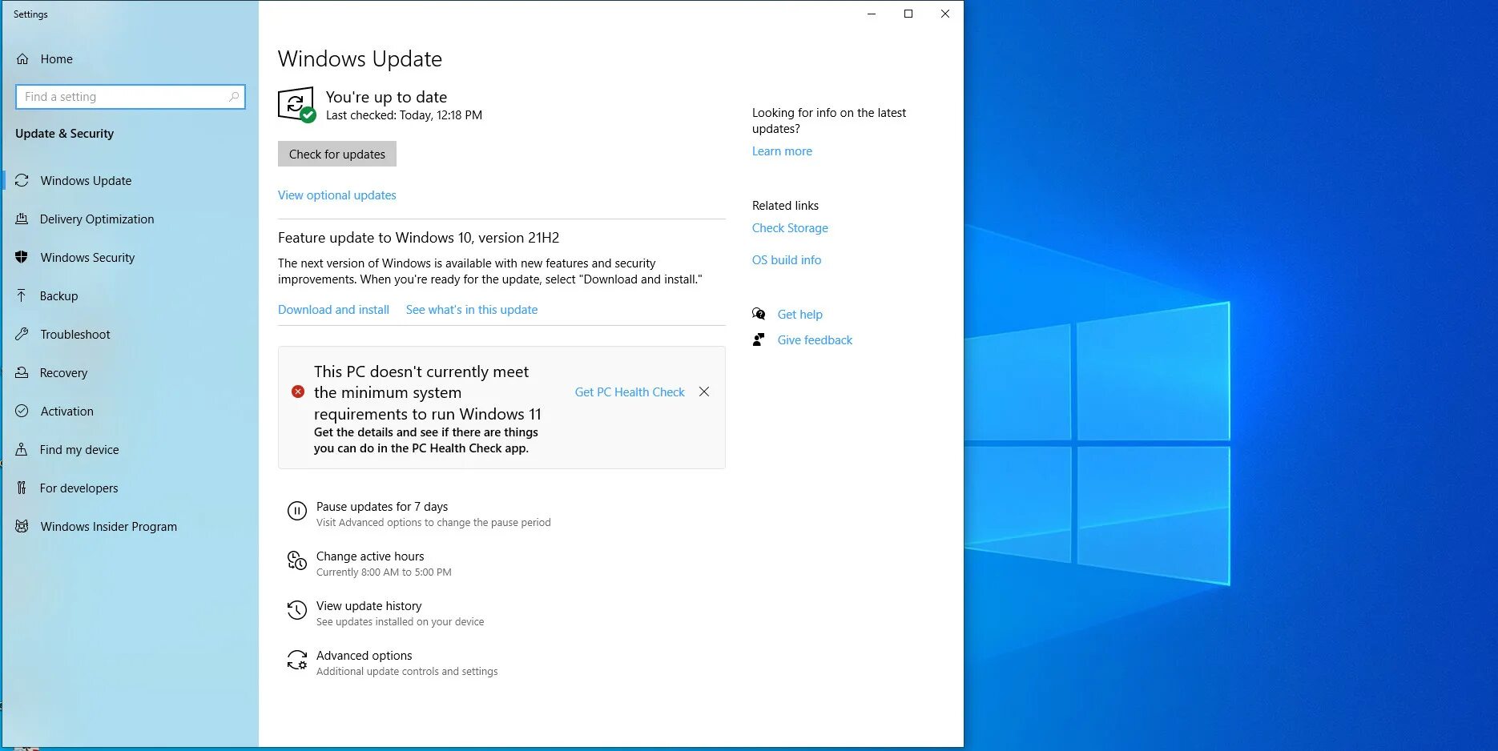Click the Activation checkmark icon
The width and height of the screenshot is (1498, 751).
22,412
